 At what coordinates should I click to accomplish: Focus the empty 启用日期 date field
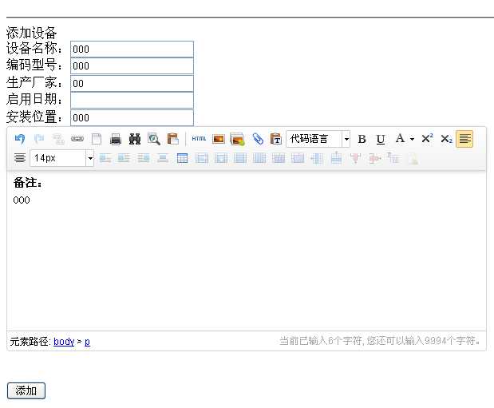pos(132,101)
